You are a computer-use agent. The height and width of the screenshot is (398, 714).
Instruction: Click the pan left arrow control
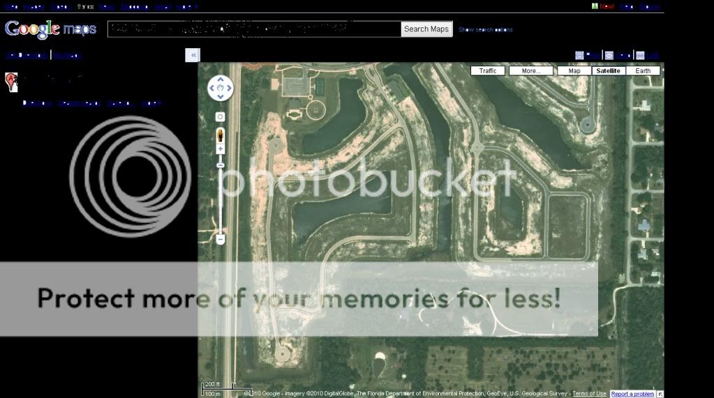coord(213,89)
